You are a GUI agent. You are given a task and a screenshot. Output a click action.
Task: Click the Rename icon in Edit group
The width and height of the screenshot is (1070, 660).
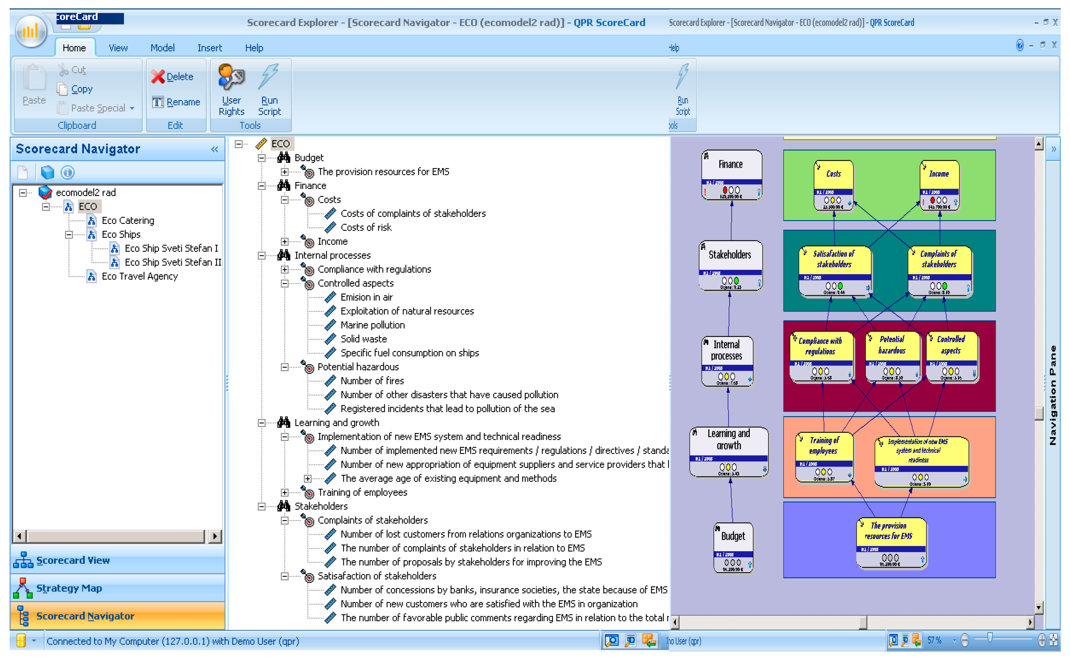click(158, 102)
